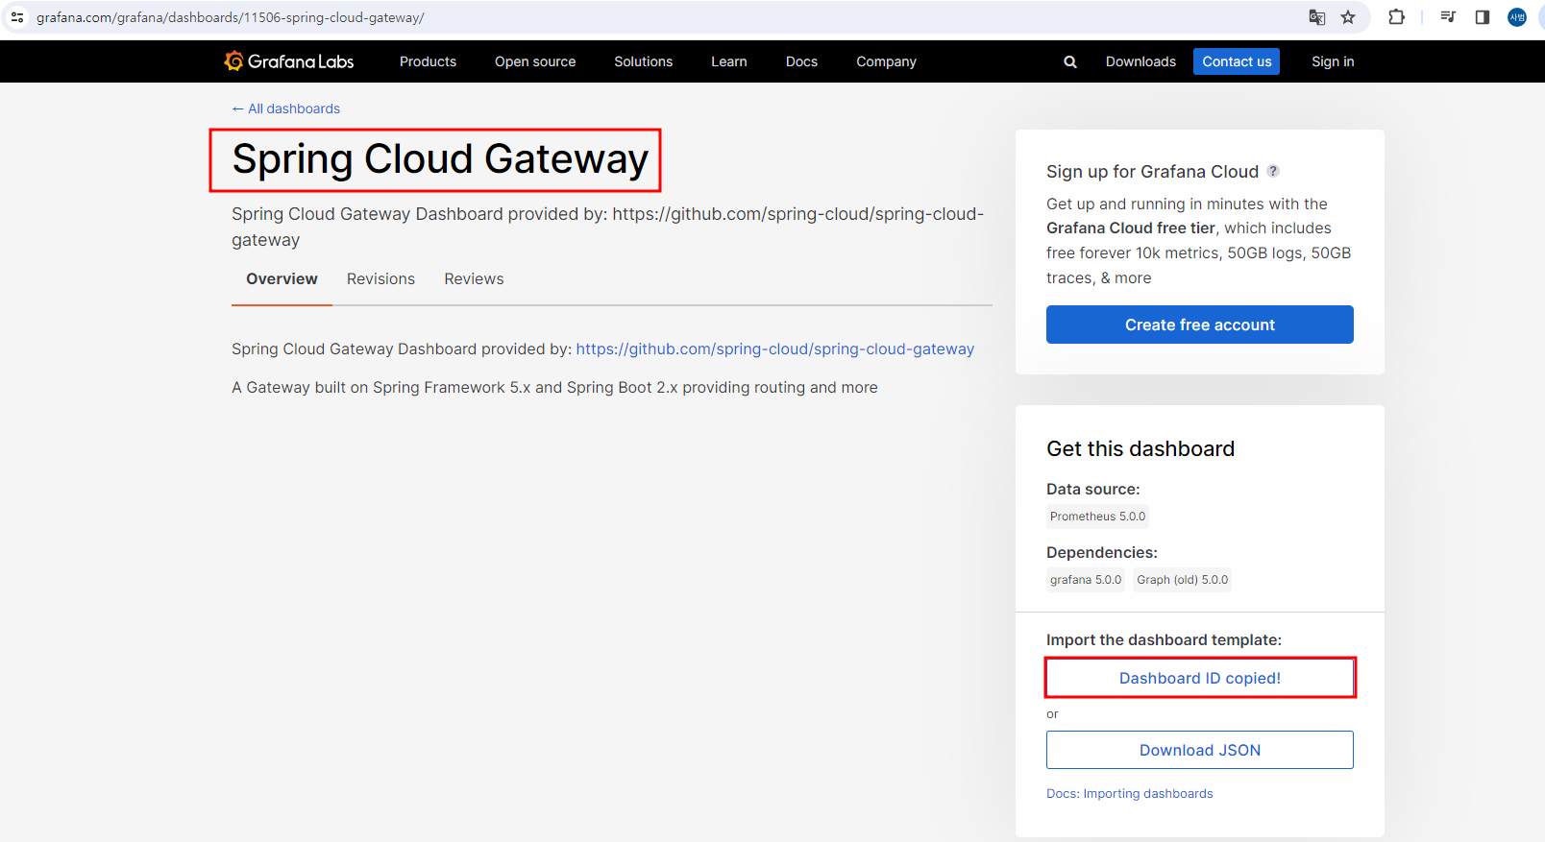Screen dimensions: 1545x842
Task: Go back to All dashboards
Action: click(x=286, y=108)
